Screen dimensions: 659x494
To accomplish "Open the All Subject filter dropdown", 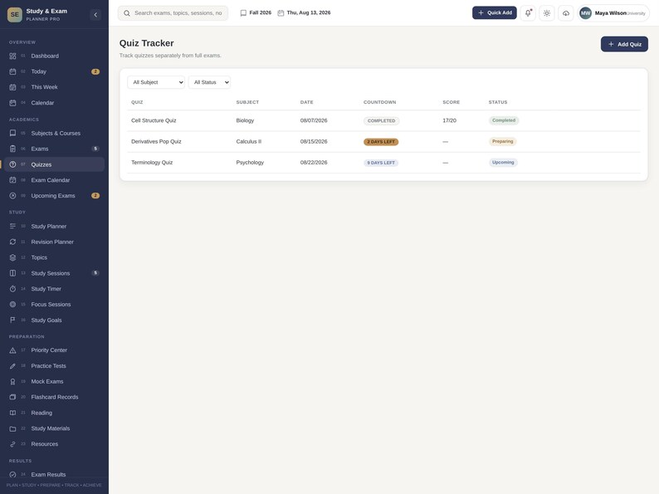I will (x=156, y=82).
